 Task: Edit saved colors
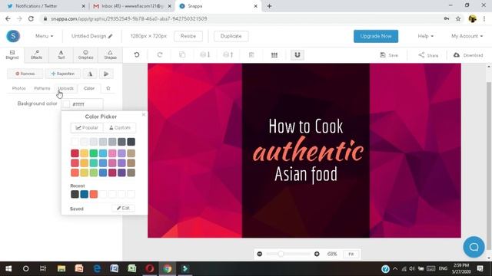pos(123,208)
